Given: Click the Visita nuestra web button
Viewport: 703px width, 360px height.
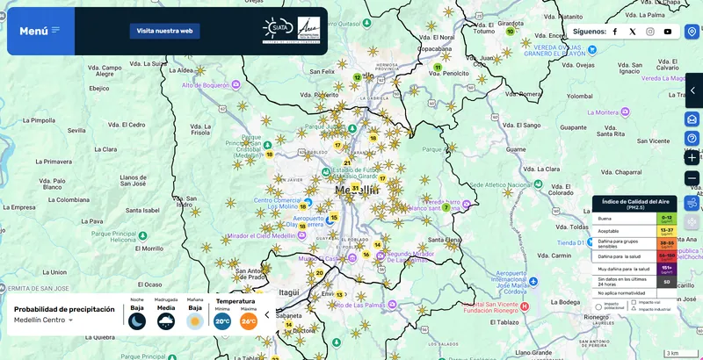Looking at the screenshot, I should pos(164,31).
